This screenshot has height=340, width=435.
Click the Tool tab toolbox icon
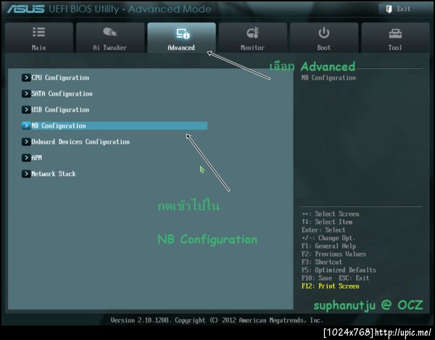395,33
